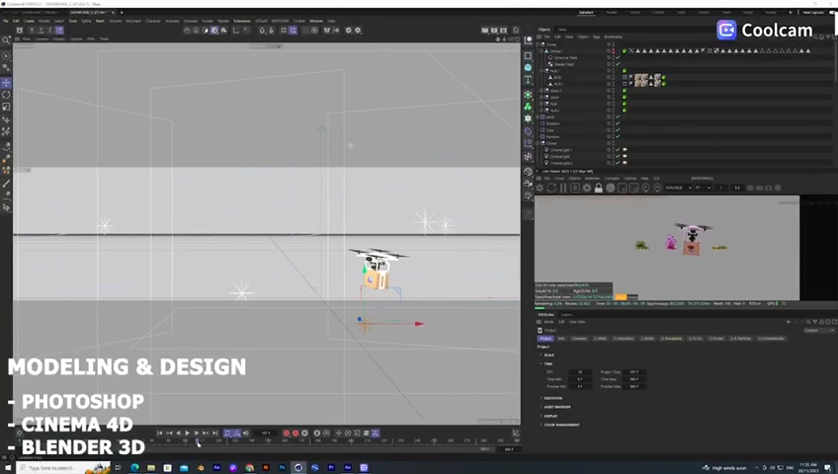Click the autokeying button

pyautogui.click(x=295, y=434)
